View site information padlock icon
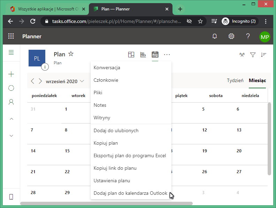 click(x=46, y=21)
